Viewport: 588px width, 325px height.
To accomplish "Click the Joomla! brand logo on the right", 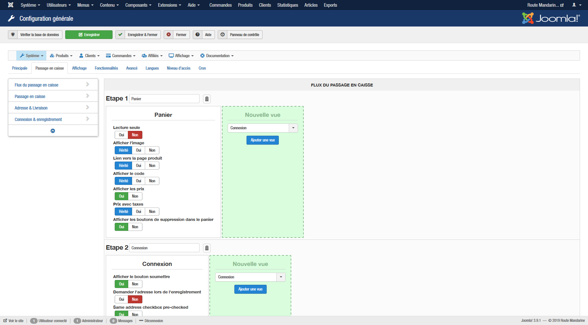I will point(551,18).
